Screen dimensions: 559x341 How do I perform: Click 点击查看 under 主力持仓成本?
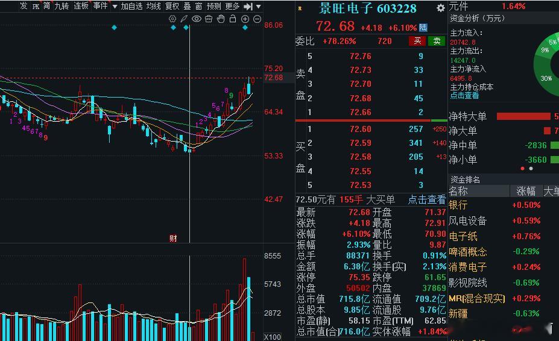[x=464, y=96]
